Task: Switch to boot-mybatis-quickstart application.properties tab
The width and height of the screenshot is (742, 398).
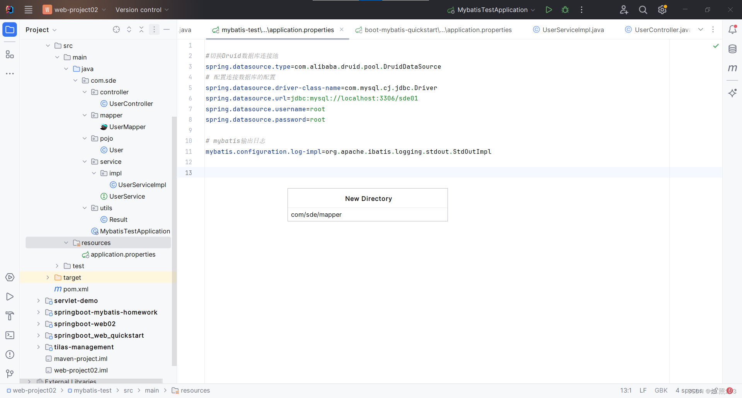Action: coord(434,30)
